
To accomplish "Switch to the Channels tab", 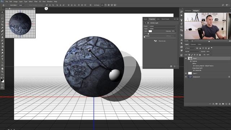I will pyautogui.click(x=193, y=44).
